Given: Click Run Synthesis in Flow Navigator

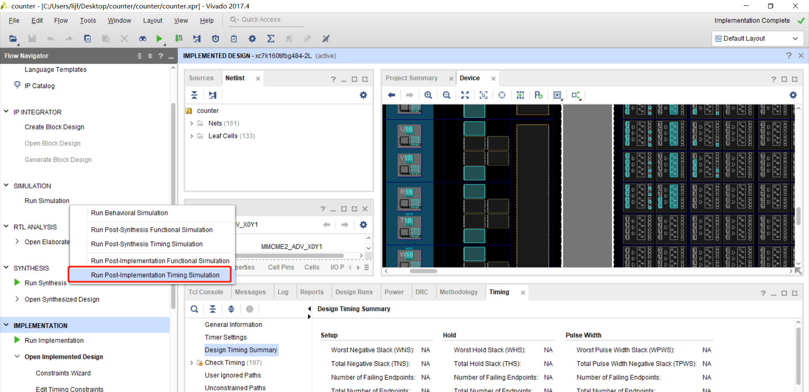Looking at the screenshot, I should point(46,283).
